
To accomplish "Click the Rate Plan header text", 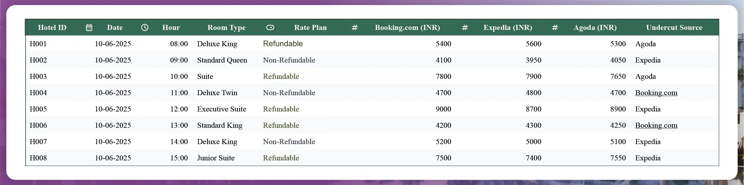I will click(x=310, y=28).
